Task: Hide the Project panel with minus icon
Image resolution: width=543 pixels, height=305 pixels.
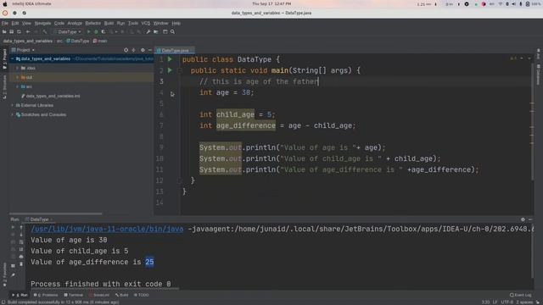Action: 150,50
